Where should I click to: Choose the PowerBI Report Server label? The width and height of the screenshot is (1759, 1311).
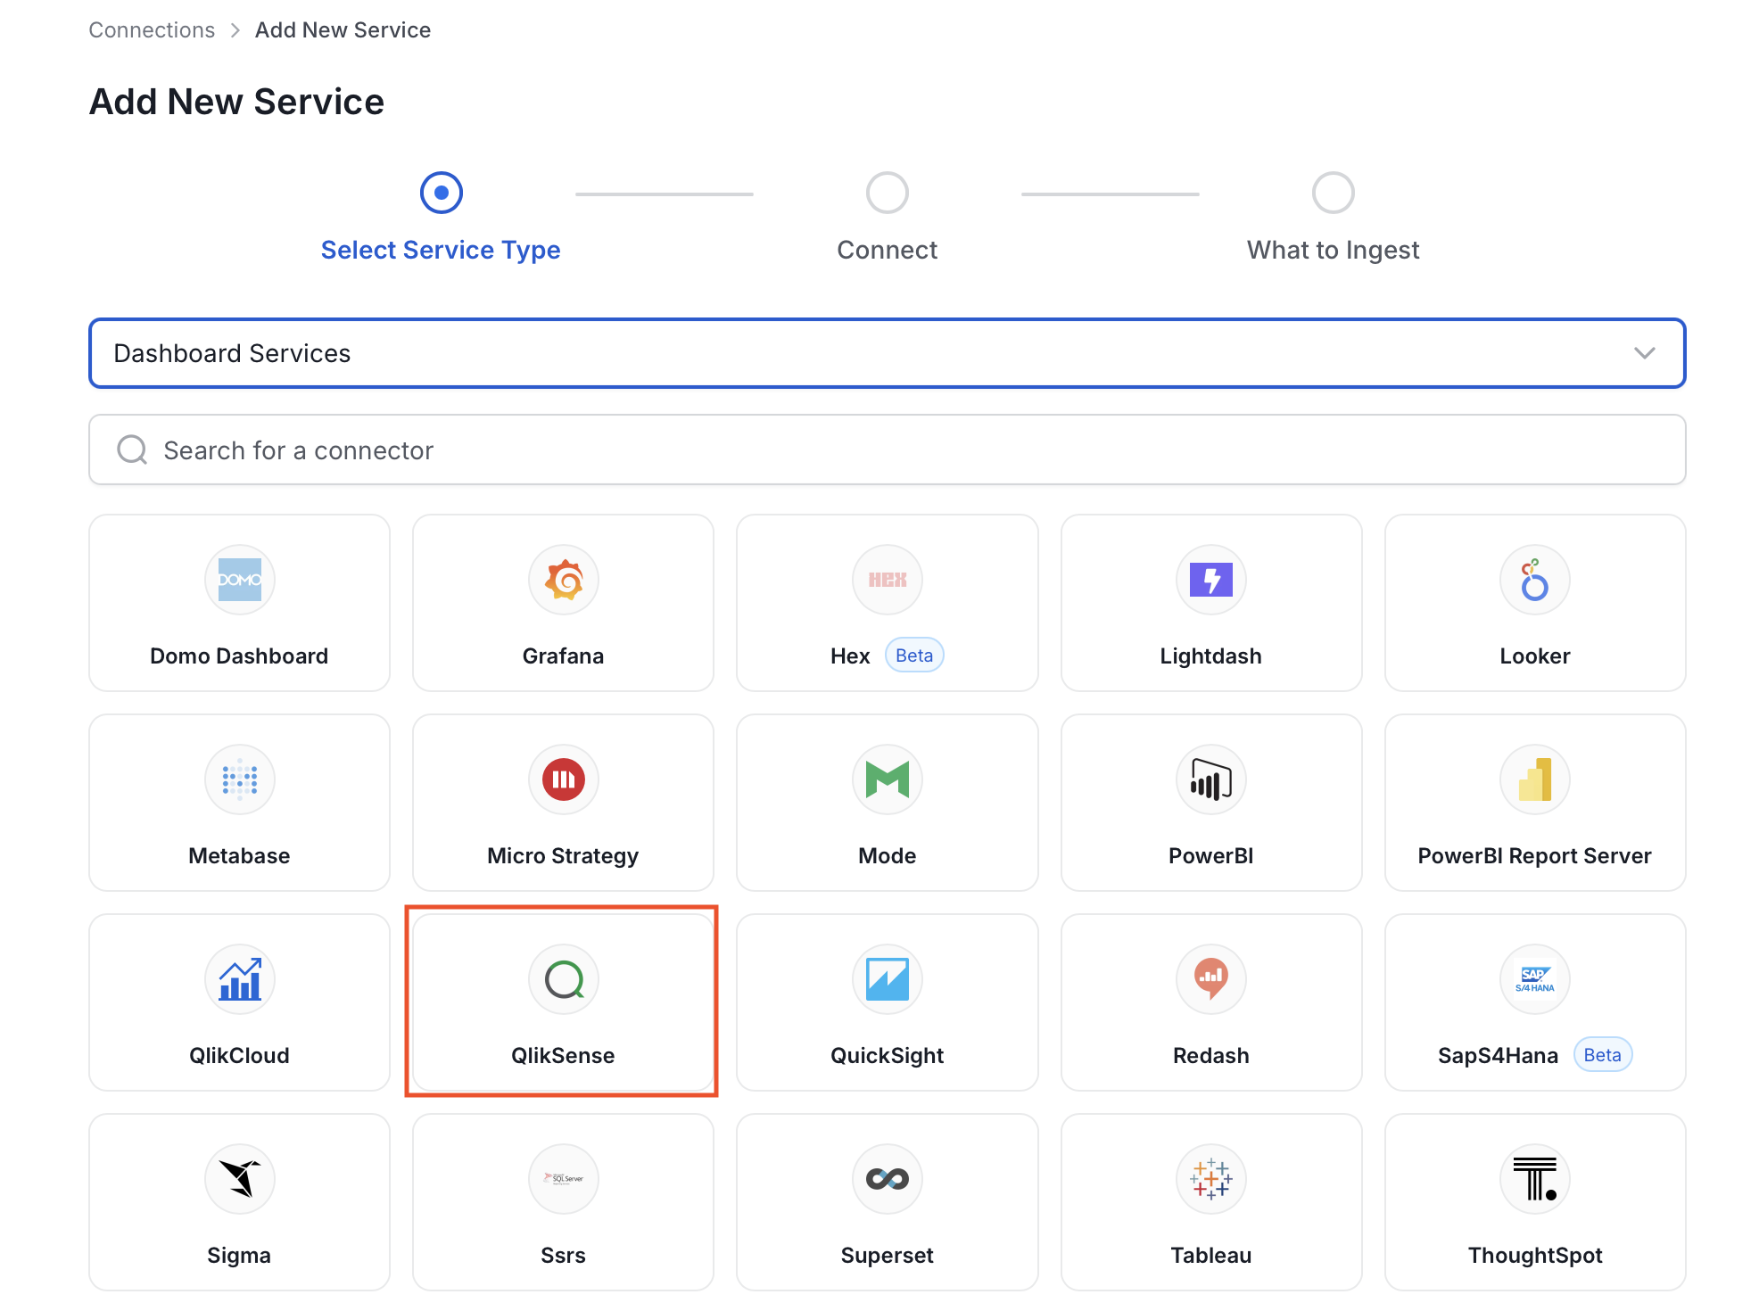coord(1535,855)
